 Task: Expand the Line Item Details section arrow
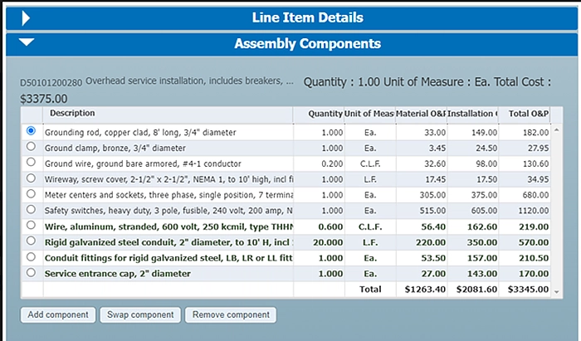[26, 18]
